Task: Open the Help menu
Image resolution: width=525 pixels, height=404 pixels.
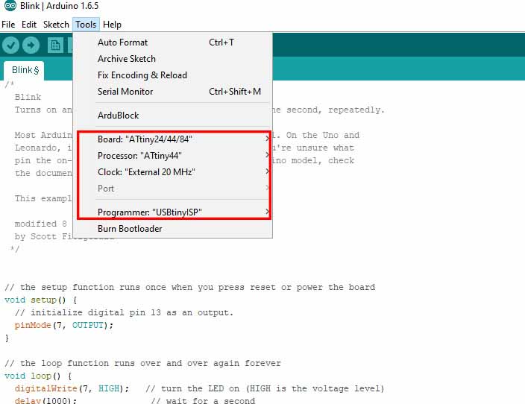Action: pyautogui.click(x=112, y=25)
